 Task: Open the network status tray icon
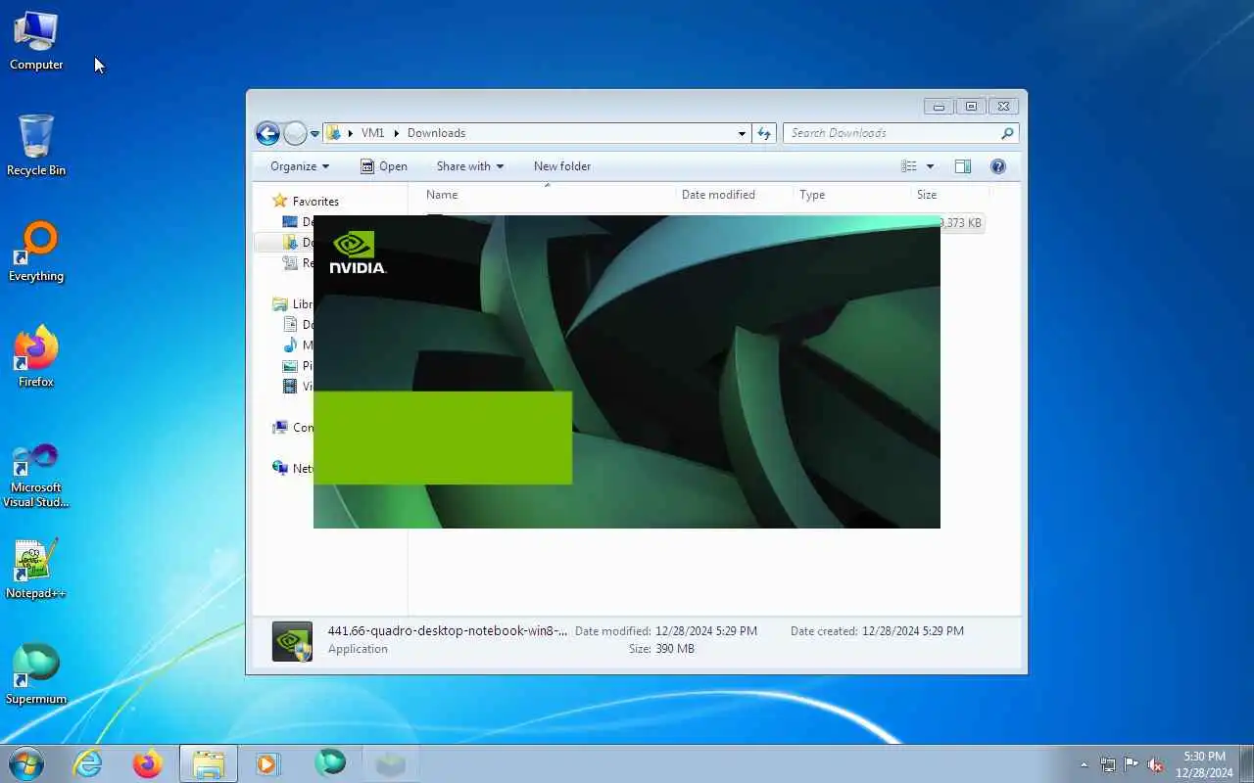pos(1108,764)
